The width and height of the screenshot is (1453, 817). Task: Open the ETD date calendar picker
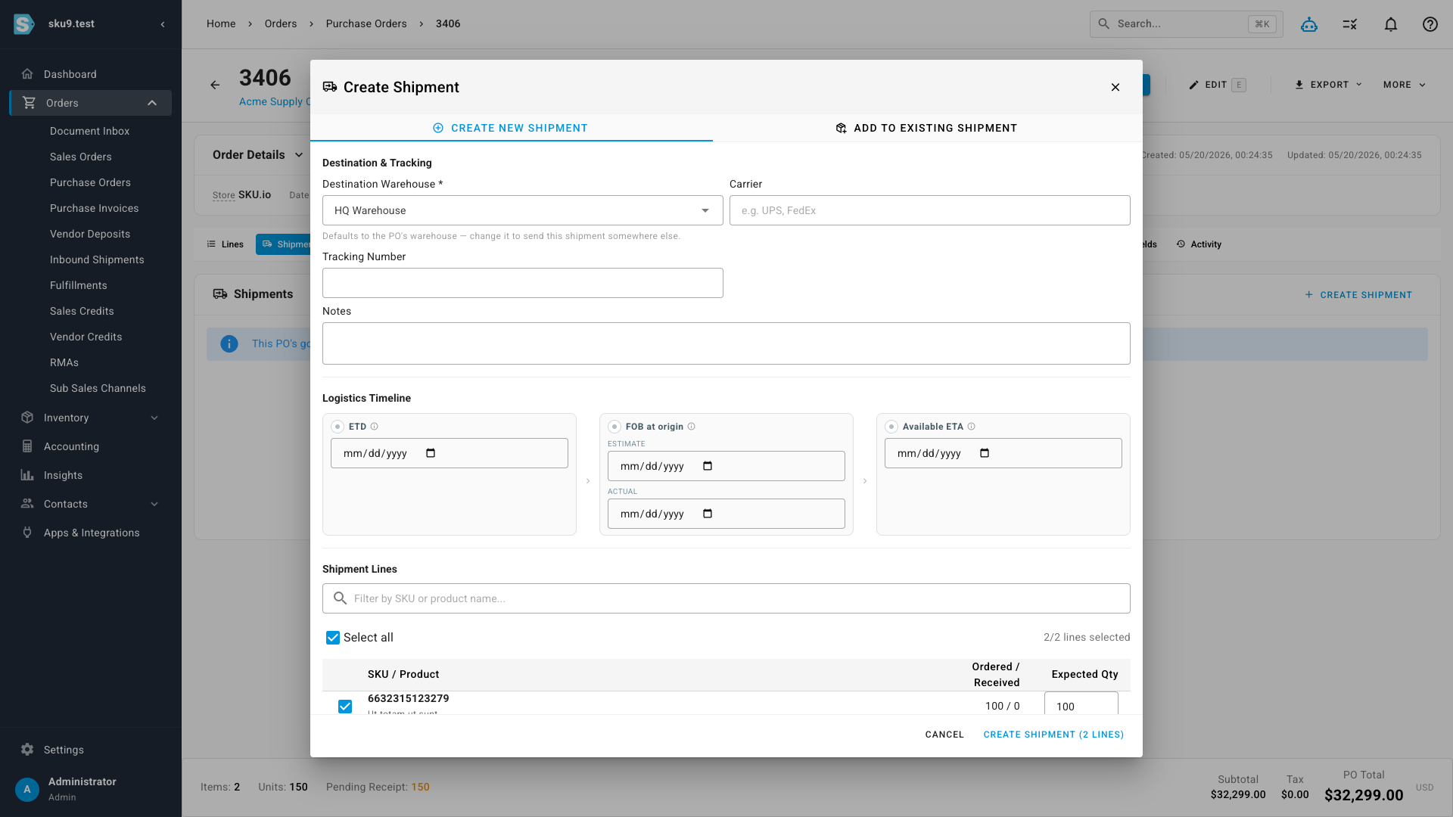pos(431,453)
